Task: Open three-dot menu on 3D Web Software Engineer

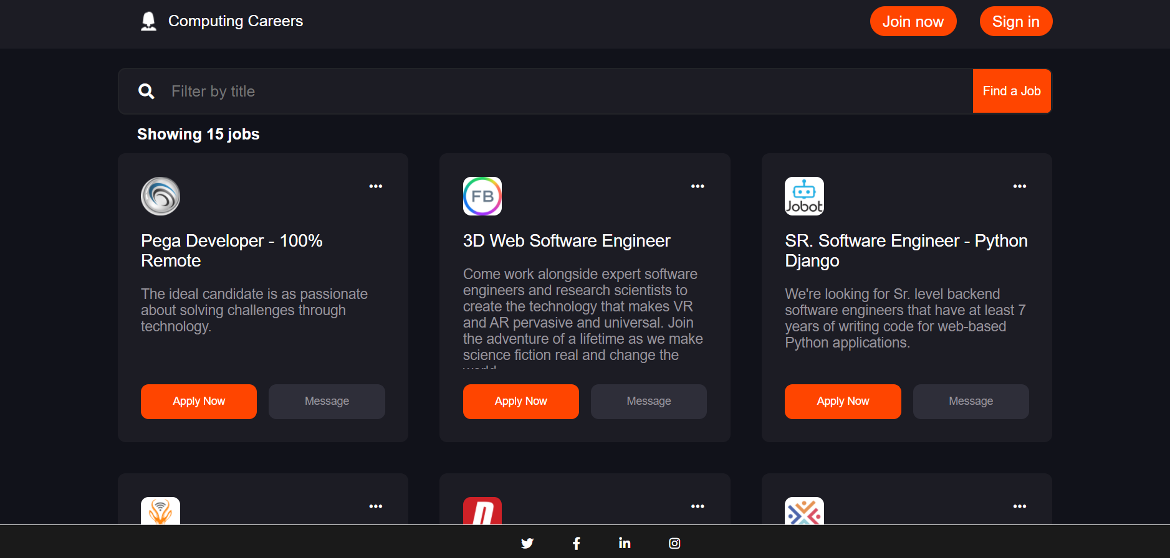Action: coord(698,186)
